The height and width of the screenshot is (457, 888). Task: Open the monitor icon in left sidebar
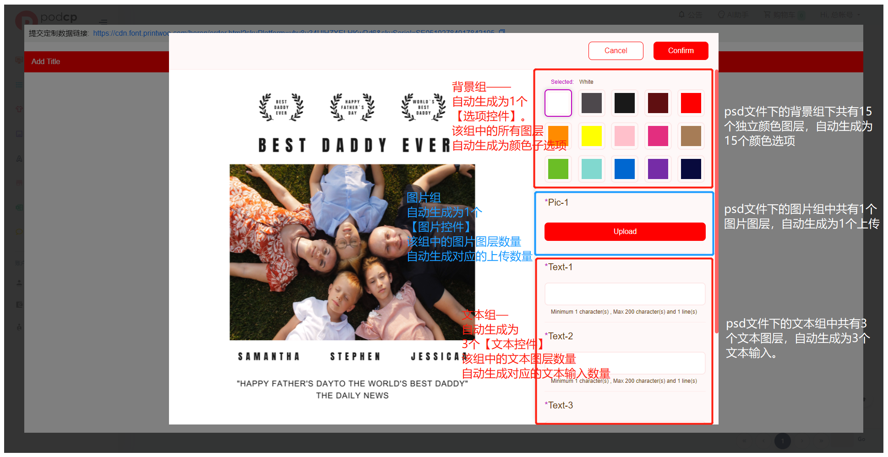[19, 60]
